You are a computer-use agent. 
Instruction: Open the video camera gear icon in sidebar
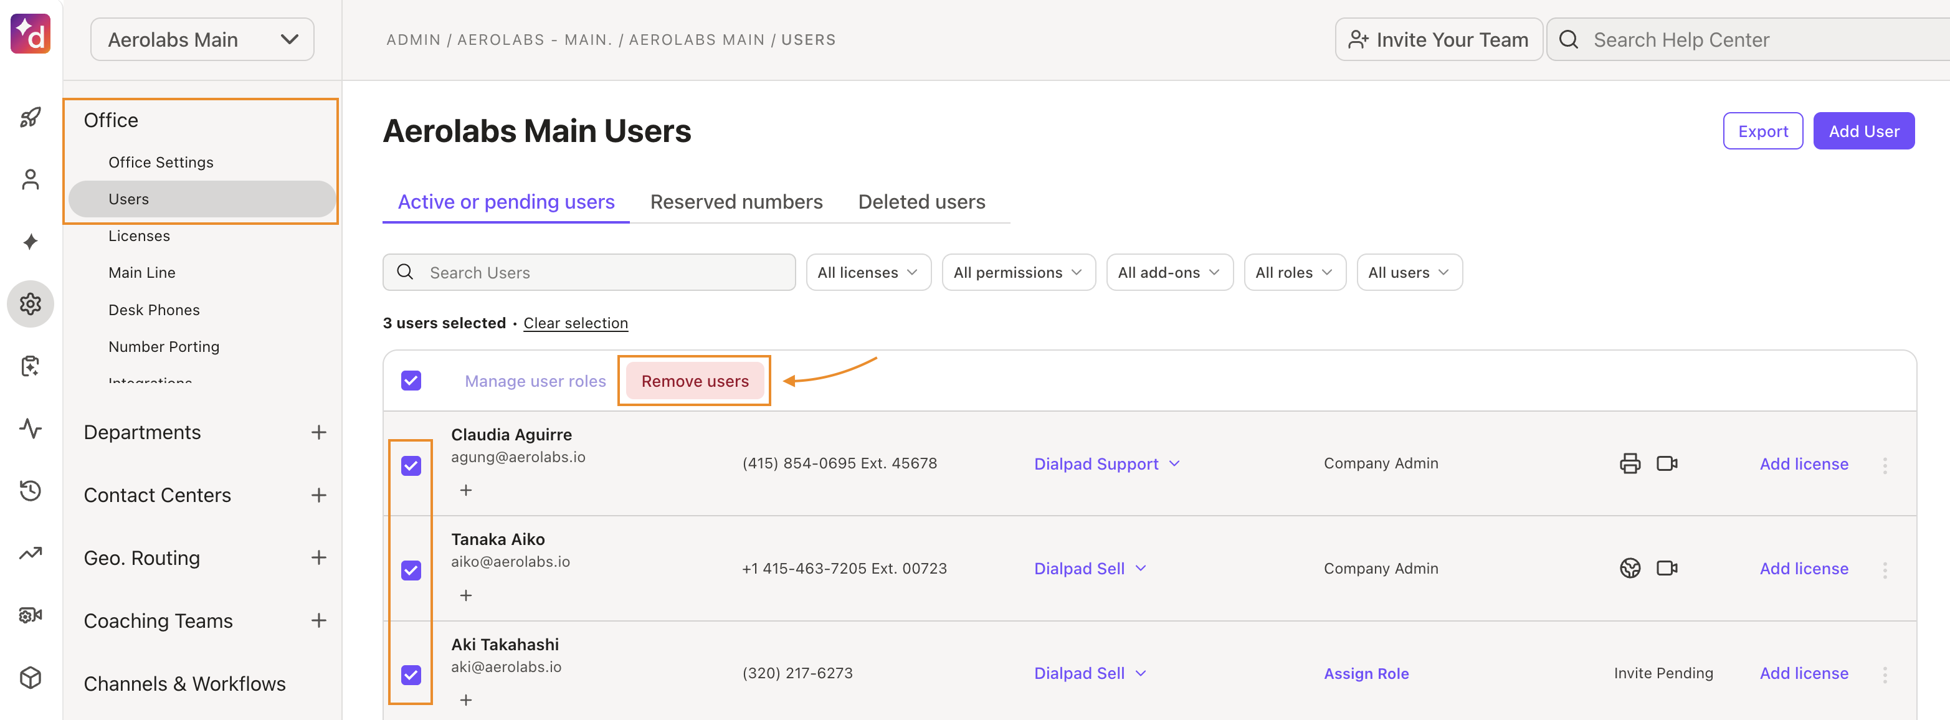[x=31, y=615]
